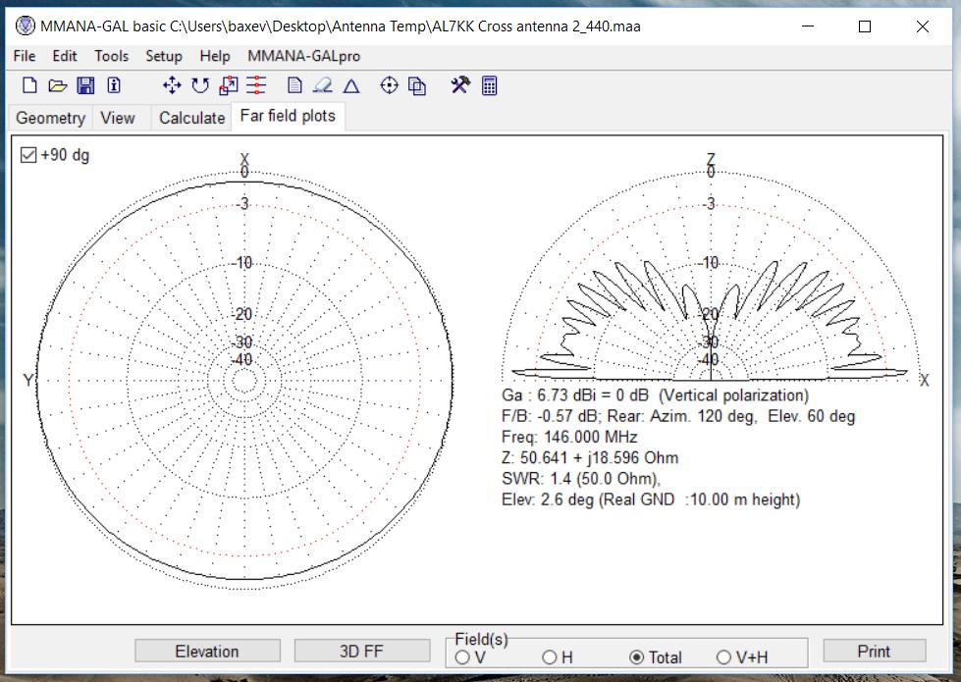
Task: Click the window title bar file path text
Action: pyautogui.click(x=405, y=26)
